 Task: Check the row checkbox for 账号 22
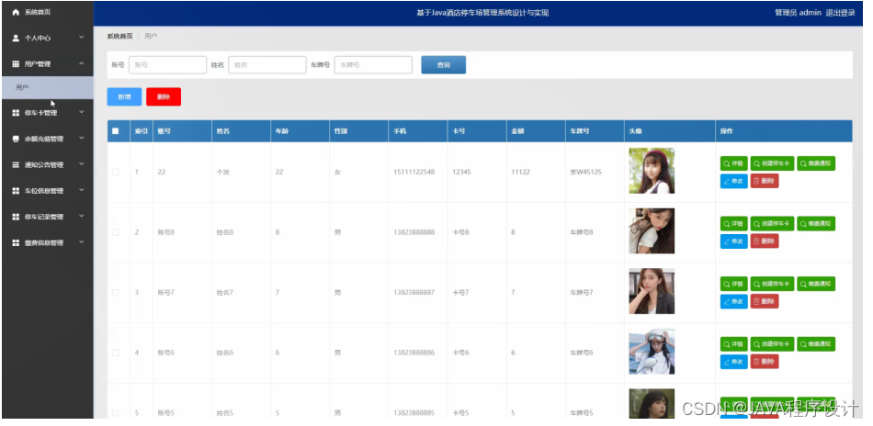pyautogui.click(x=115, y=173)
